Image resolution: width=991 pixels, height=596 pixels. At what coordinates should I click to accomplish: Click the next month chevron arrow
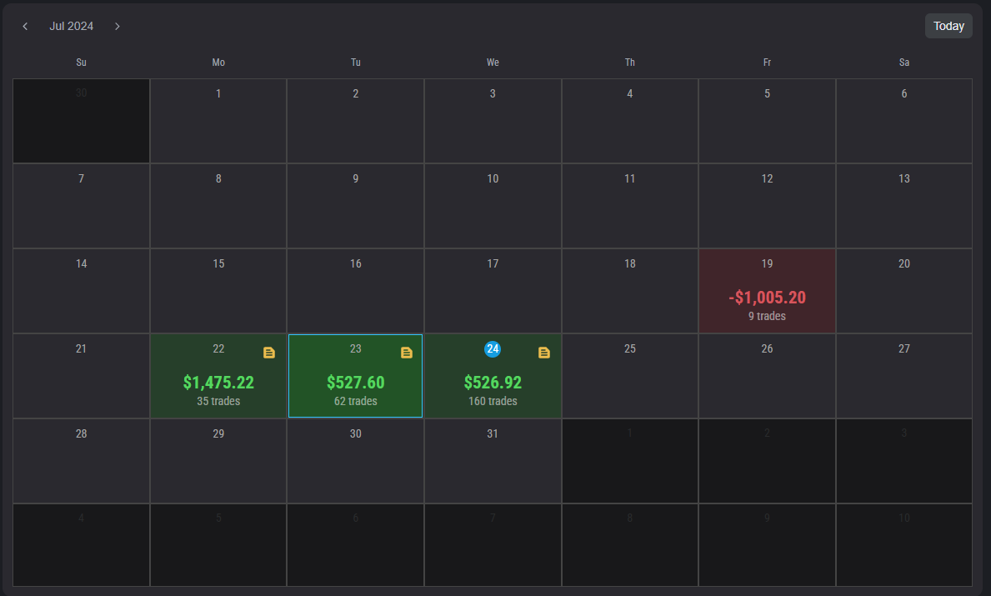[117, 26]
